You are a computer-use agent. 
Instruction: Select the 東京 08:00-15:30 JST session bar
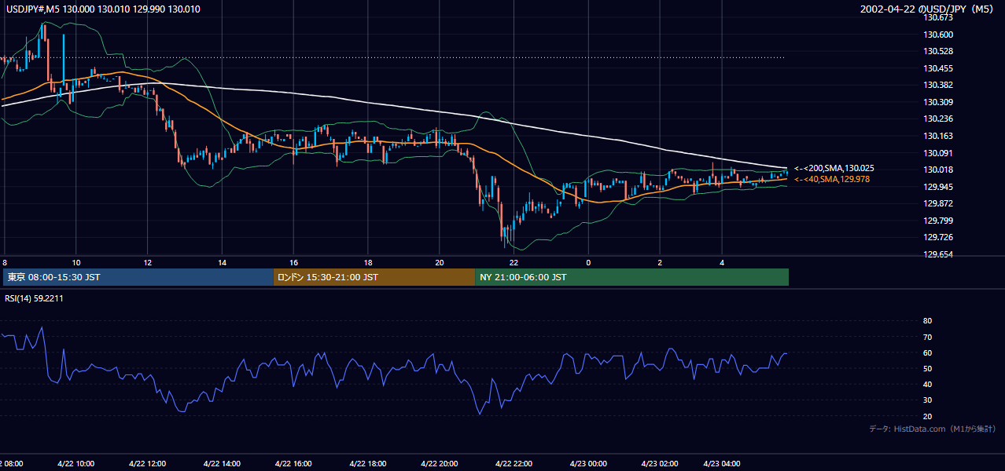point(138,277)
